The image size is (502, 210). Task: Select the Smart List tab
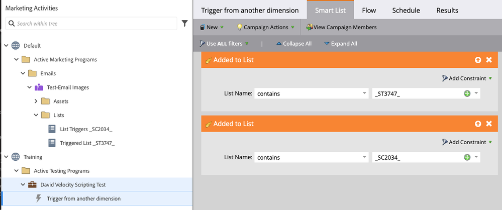click(331, 10)
